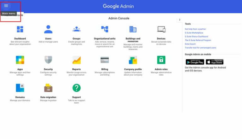Click the Dashboard label text
This screenshot has width=242, height=139.
pos(20,38)
